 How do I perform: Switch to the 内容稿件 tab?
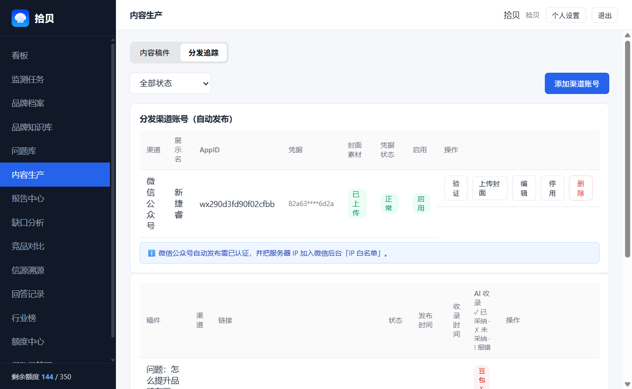pyautogui.click(x=155, y=53)
